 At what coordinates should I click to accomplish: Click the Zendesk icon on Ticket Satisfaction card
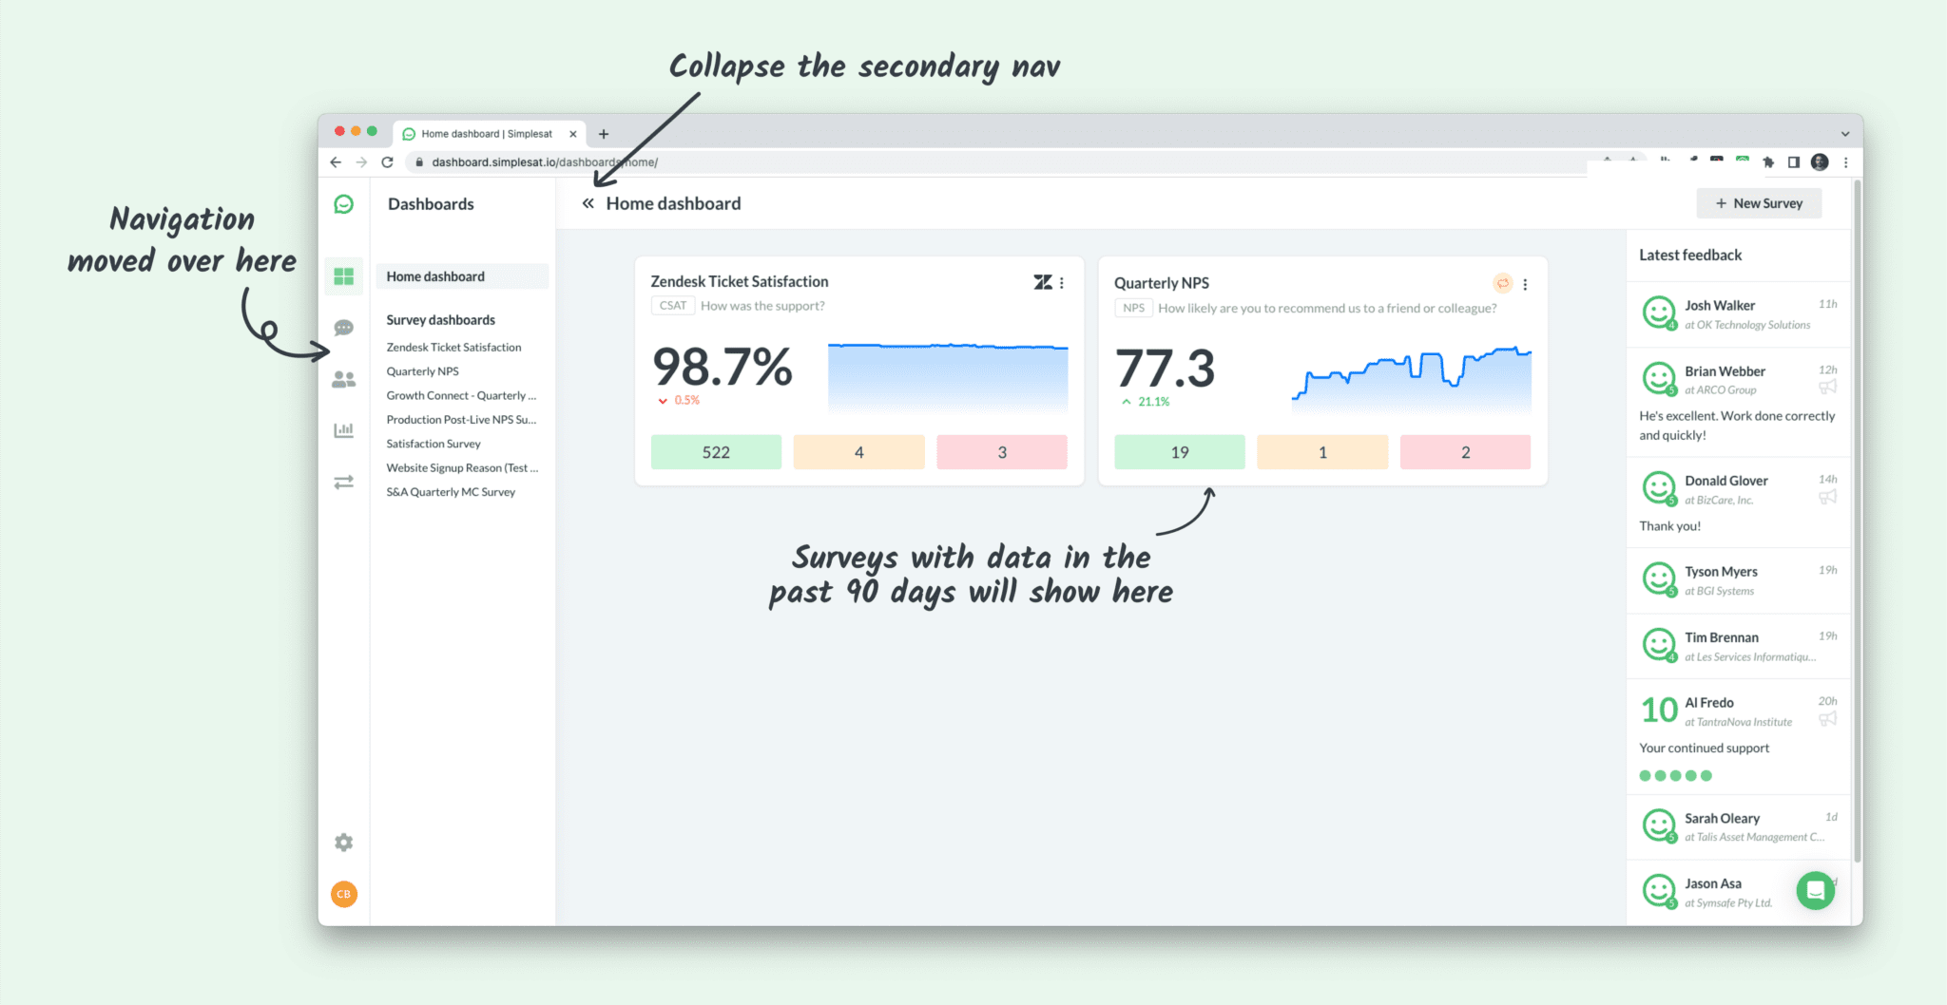pos(1043,281)
